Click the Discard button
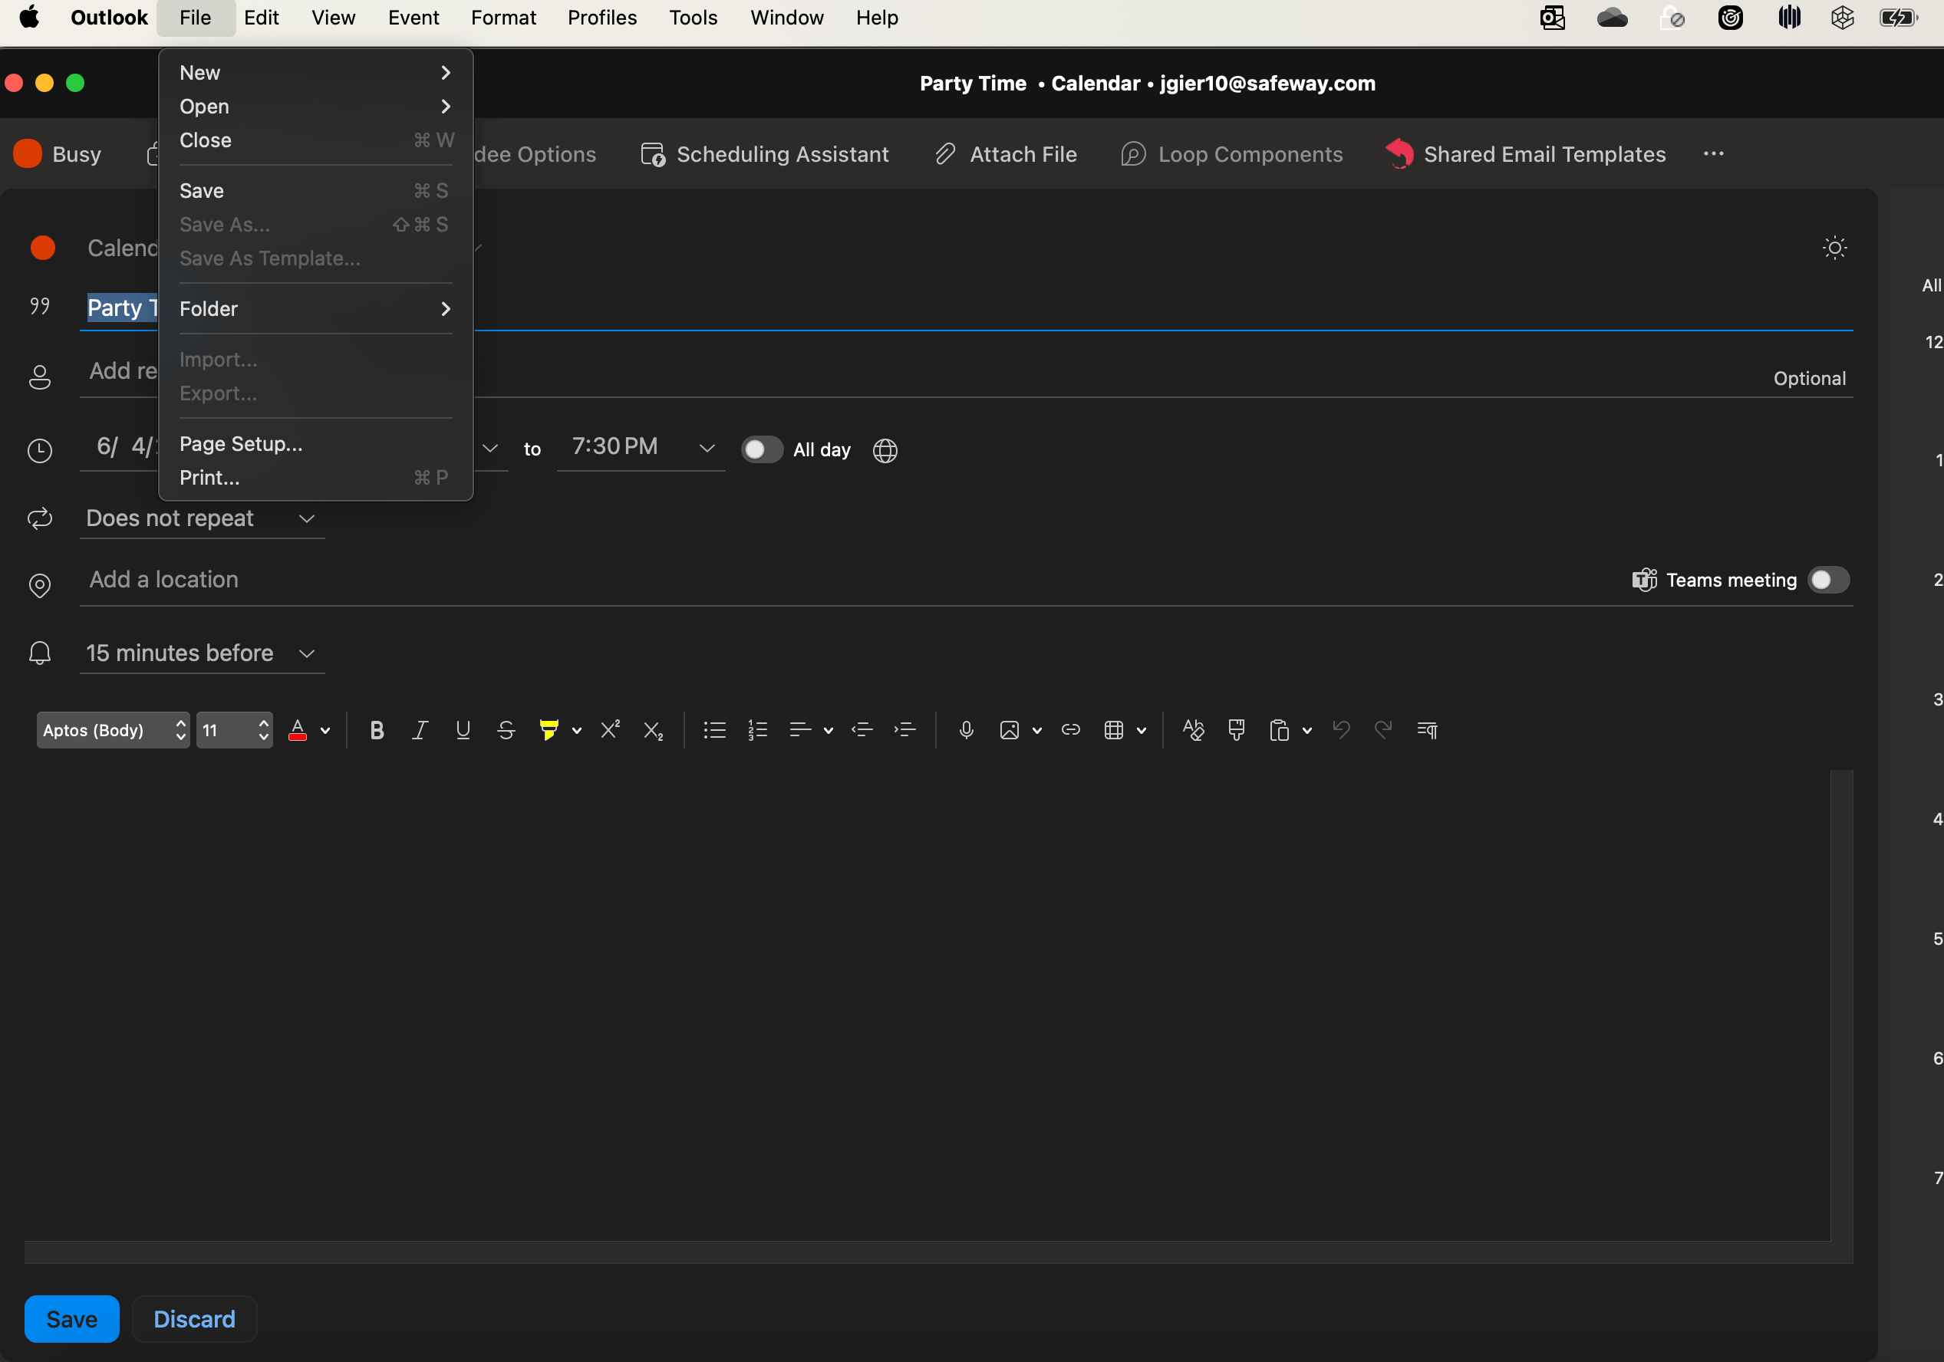This screenshot has width=1944, height=1362. 195,1318
